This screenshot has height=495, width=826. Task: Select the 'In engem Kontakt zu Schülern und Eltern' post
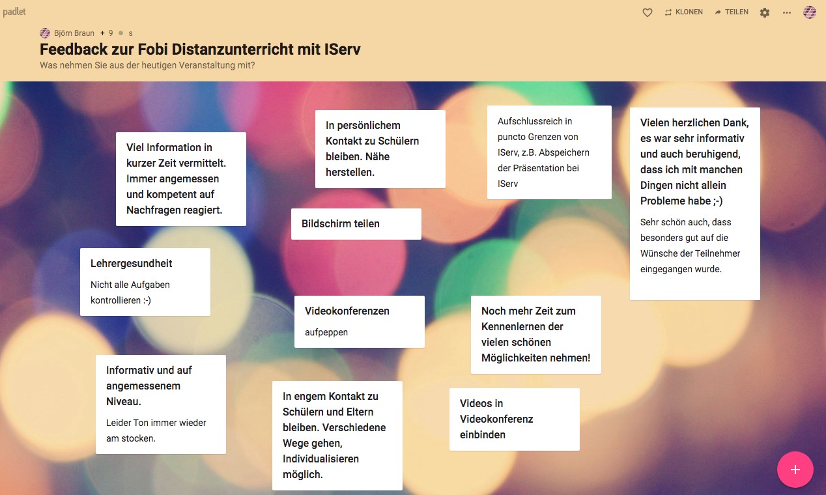point(337,436)
